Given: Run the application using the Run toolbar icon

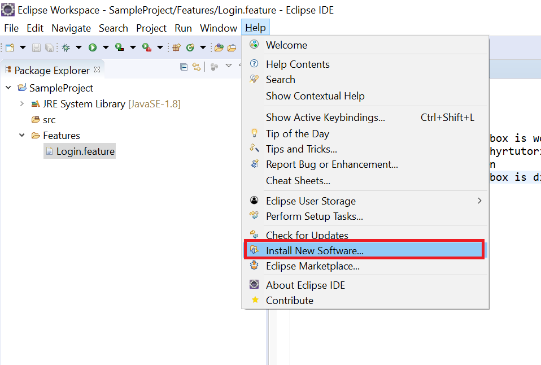Looking at the screenshot, I should coord(93,47).
